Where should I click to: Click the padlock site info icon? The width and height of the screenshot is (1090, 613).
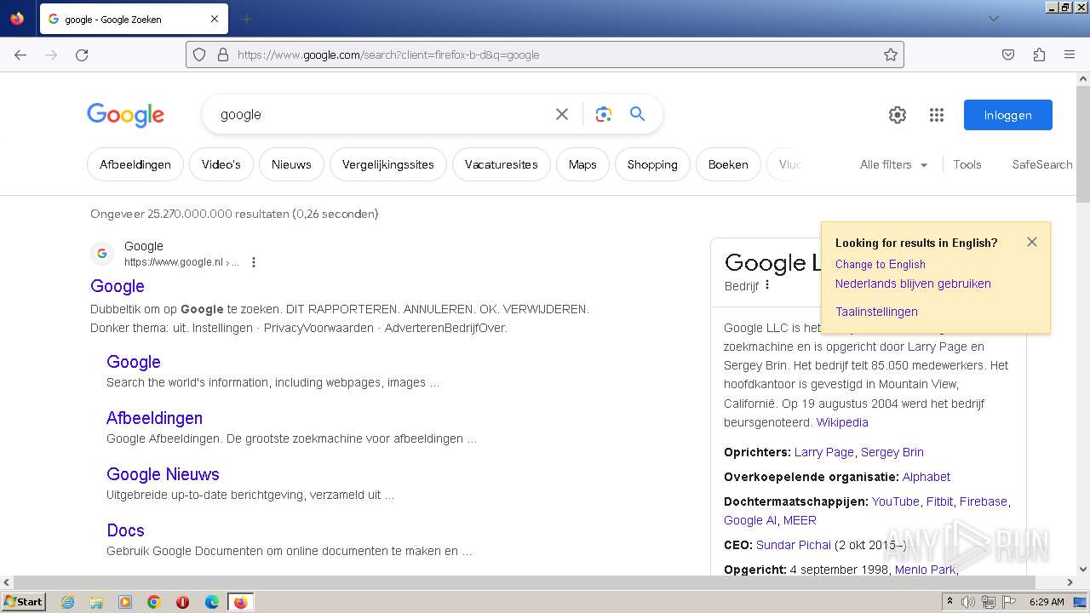[x=223, y=54]
